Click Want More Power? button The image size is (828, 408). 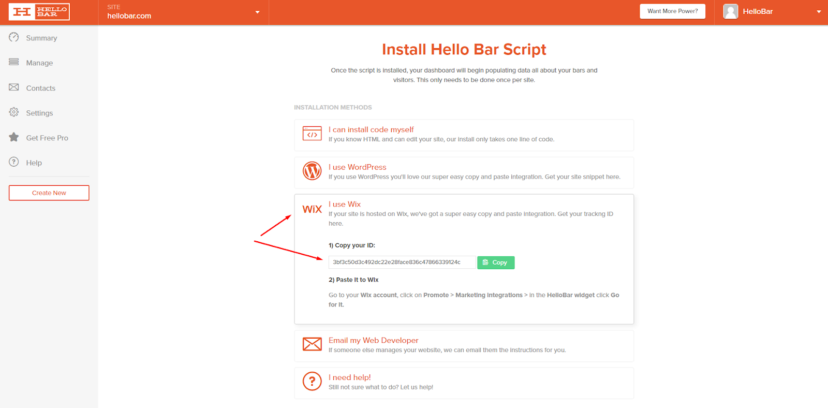[672, 11]
